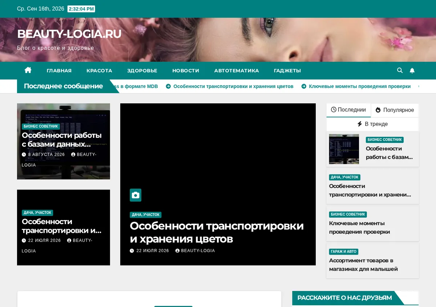Switch to the 'Популярное' tab
The height and width of the screenshot is (307, 436).
[x=395, y=110]
